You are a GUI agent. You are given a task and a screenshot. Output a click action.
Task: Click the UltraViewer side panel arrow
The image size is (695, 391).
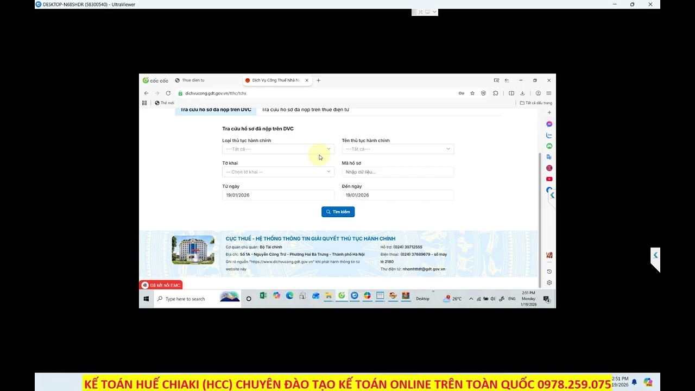pos(655,255)
